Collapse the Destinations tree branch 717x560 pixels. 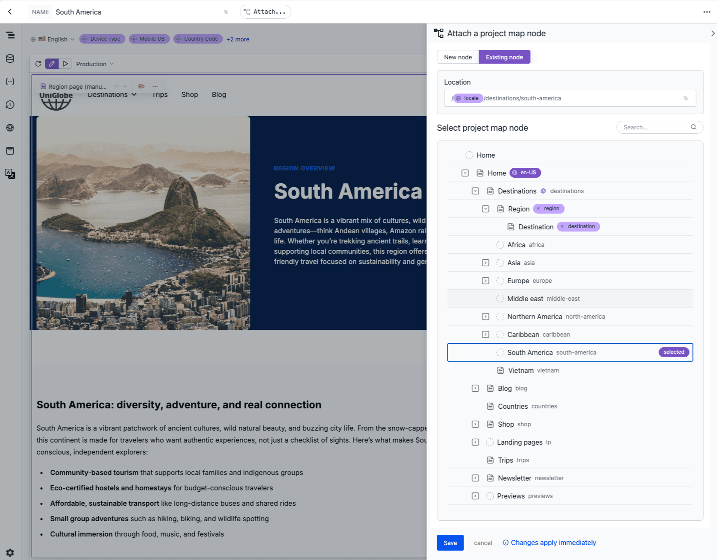475,191
